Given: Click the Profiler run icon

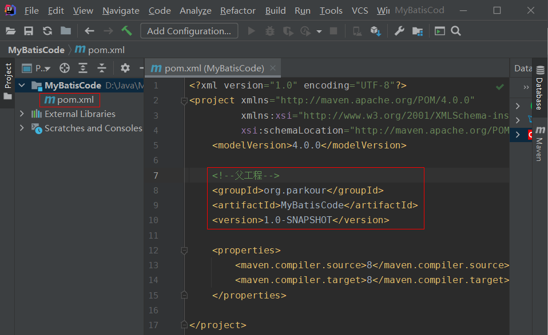Looking at the screenshot, I should [305, 31].
